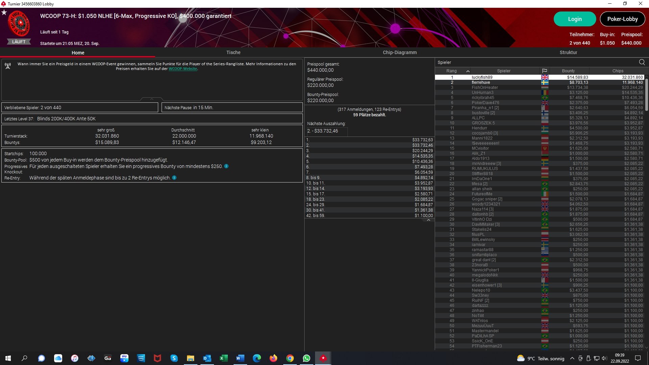Image resolution: width=649 pixels, height=365 pixels.
Task: Select player PTFisherman23 in the list
Action: coord(539,346)
